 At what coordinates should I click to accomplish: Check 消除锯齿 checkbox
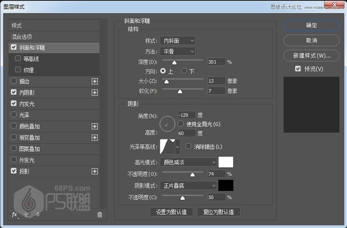click(x=188, y=146)
